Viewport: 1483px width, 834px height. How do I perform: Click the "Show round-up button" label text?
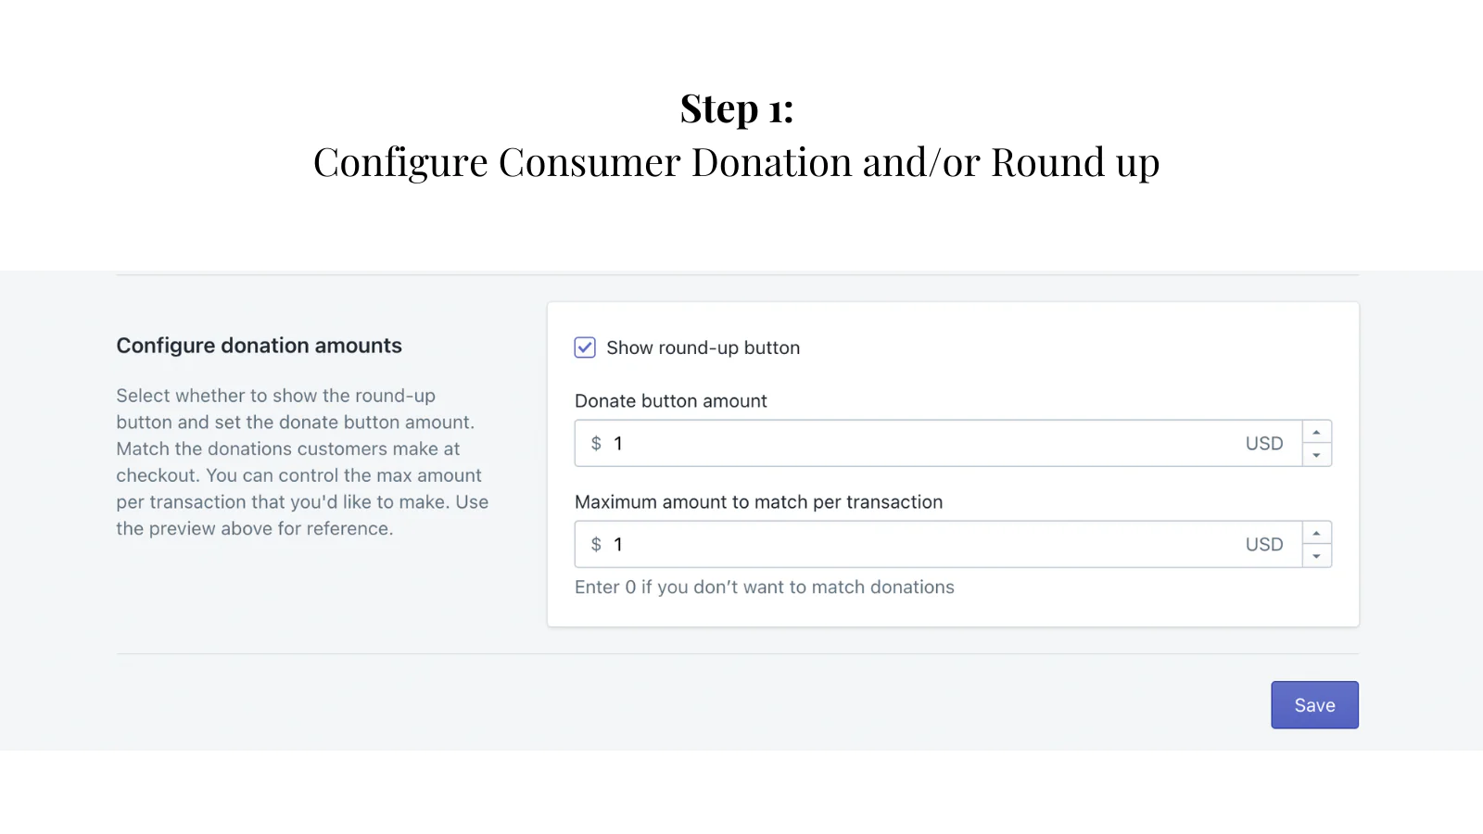coord(703,348)
